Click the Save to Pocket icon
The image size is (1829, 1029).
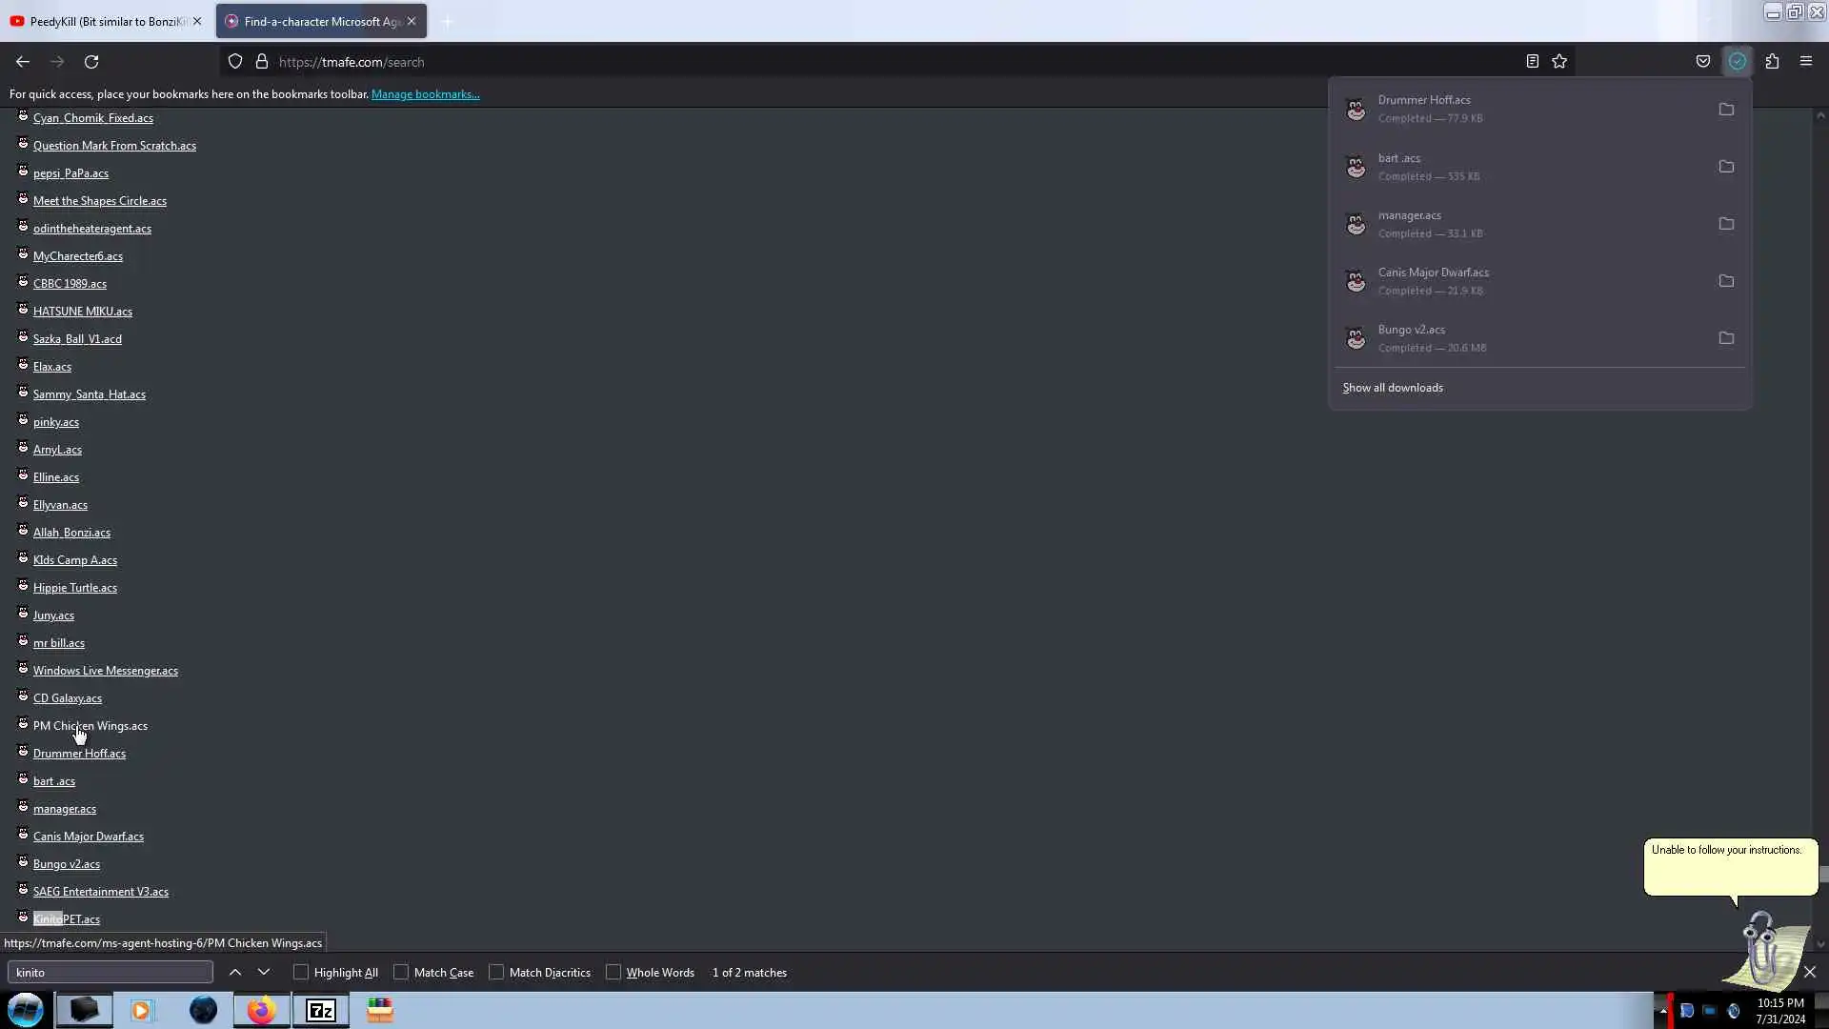1703,61
